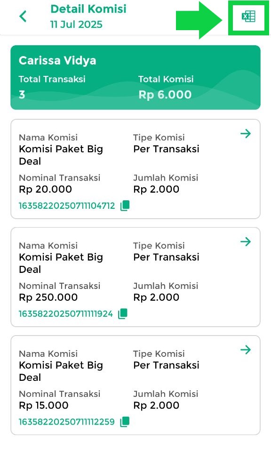Select transaction number 16358220250711112259 link
This screenshot has width=271, height=452.
click(67, 422)
